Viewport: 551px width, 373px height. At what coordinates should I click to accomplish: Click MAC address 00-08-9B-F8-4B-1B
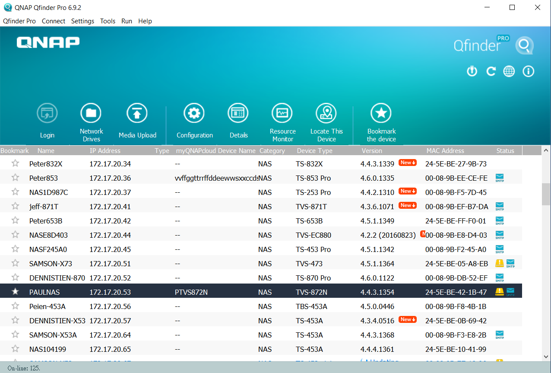[x=456, y=306]
